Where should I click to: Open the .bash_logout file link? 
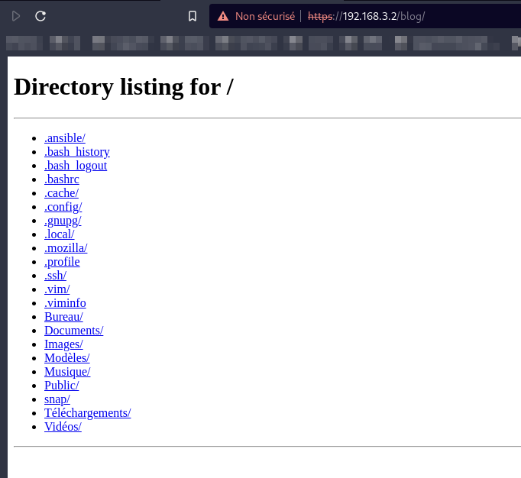pos(76,166)
